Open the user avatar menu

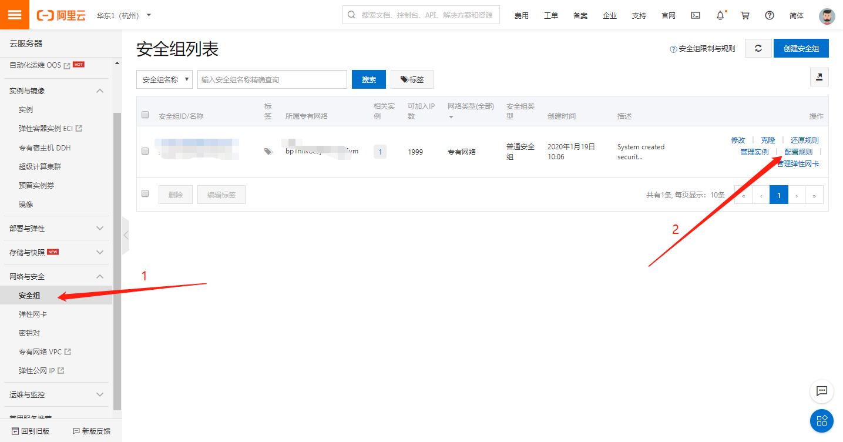click(827, 15)
